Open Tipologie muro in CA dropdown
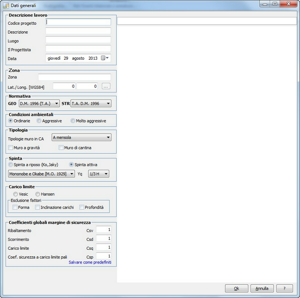The image size is (300, 298). point(81,138)
